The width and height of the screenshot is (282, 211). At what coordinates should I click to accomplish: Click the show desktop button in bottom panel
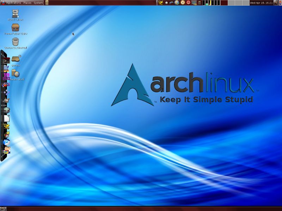[x=2, y=209]
